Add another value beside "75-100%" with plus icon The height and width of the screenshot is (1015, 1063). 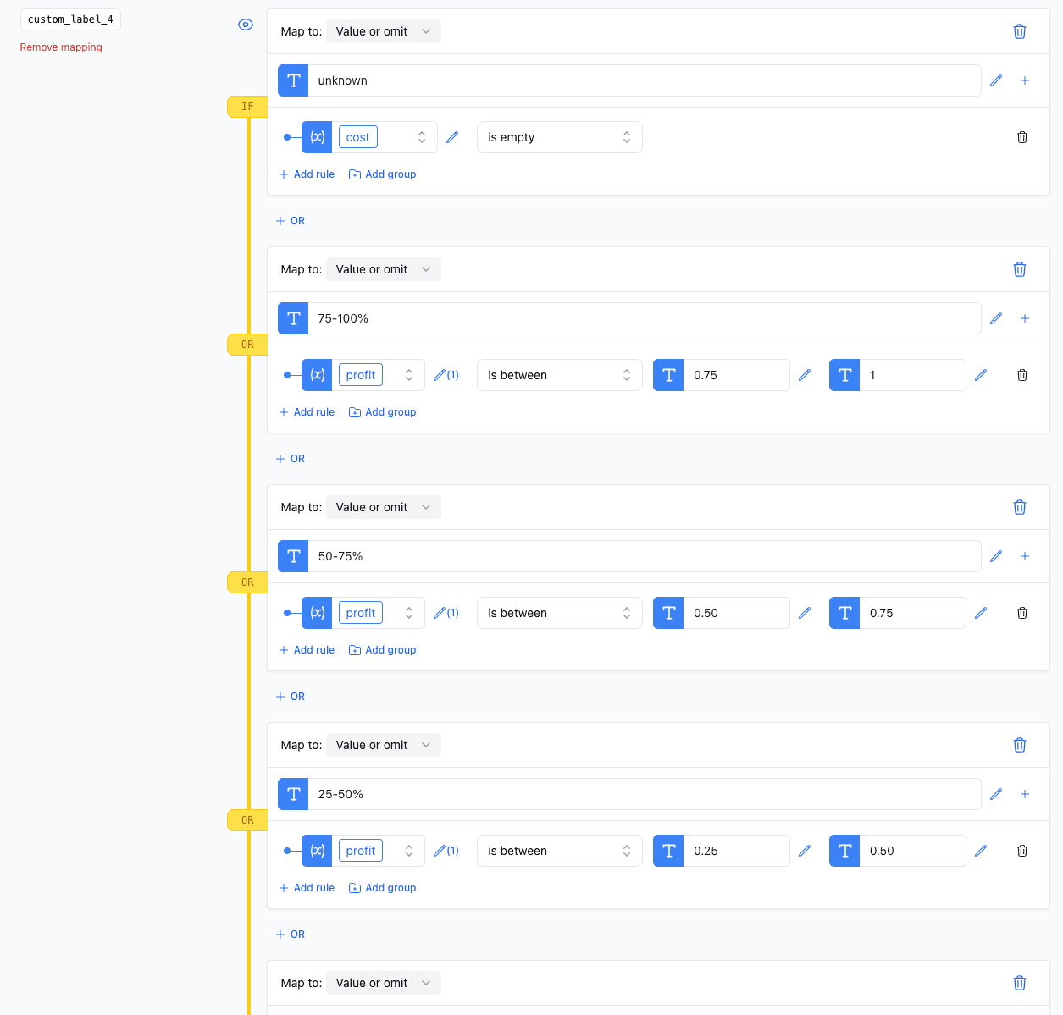click(1025, 317)
